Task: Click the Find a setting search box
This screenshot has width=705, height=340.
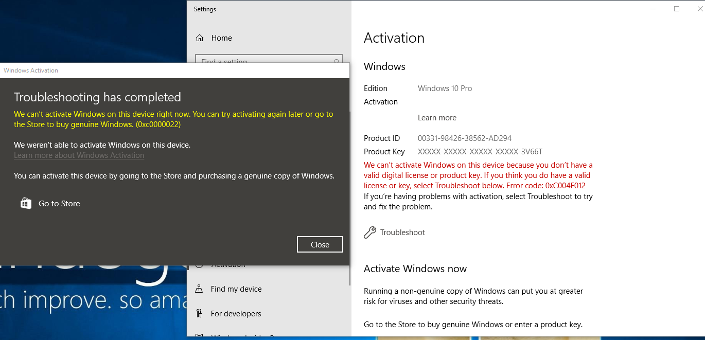Action: coord(269,59)
